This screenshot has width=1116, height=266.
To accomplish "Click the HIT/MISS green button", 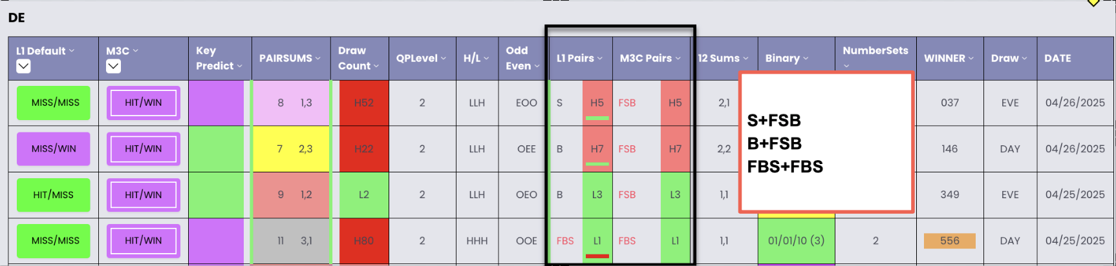I will tap(54, 194).
